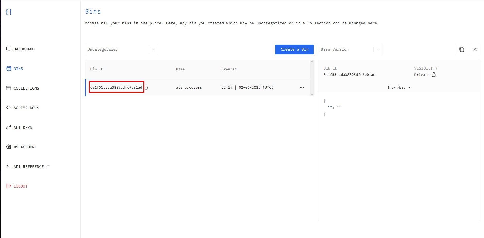Viewport: 484px width, 238px height.
Task: Open the Dashboard page
Action: click(x=20, y=49)
